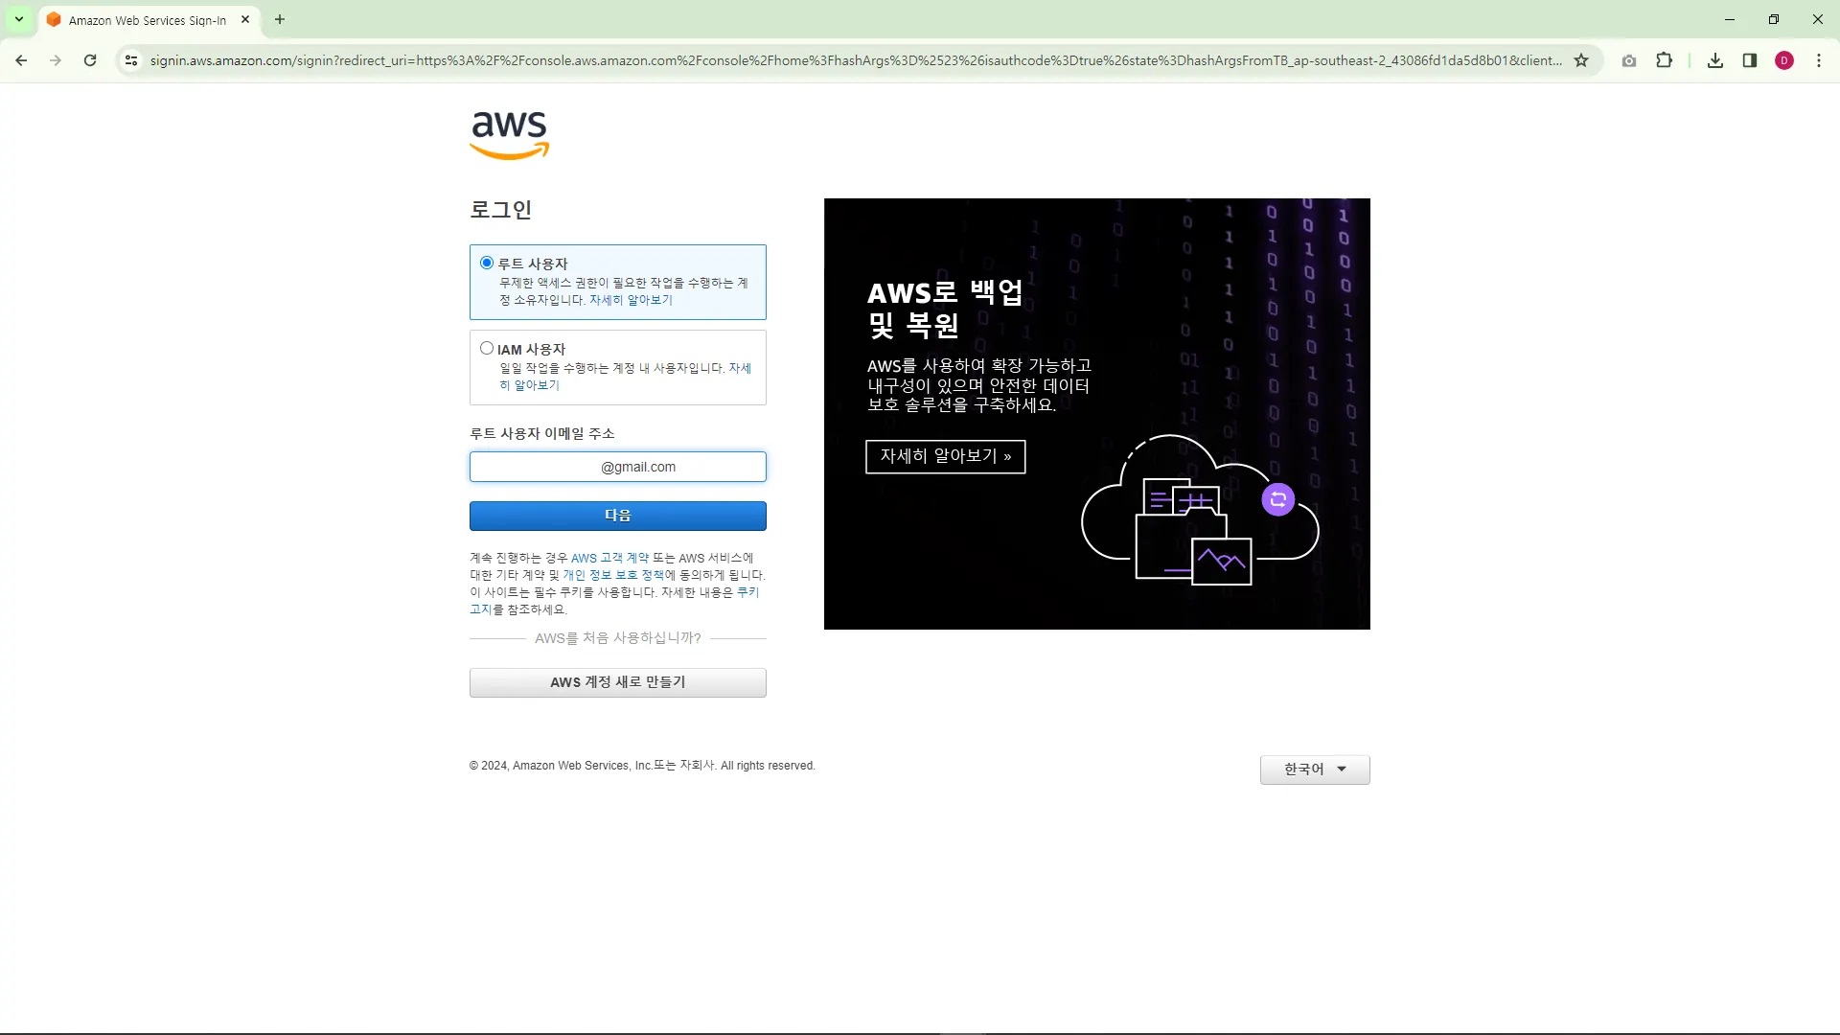Select the IAM 사용자 radio button
The height and width of the screenshot is (1035, 1840).
(x=487, y=348)
